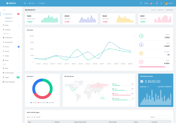Click the Landing link in header
The height and width of the screenshot is (123, 176).
click(41, 3)
